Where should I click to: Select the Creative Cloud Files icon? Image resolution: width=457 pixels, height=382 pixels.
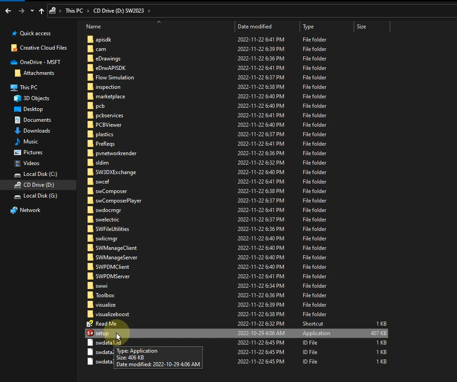(x=14, y=48)
